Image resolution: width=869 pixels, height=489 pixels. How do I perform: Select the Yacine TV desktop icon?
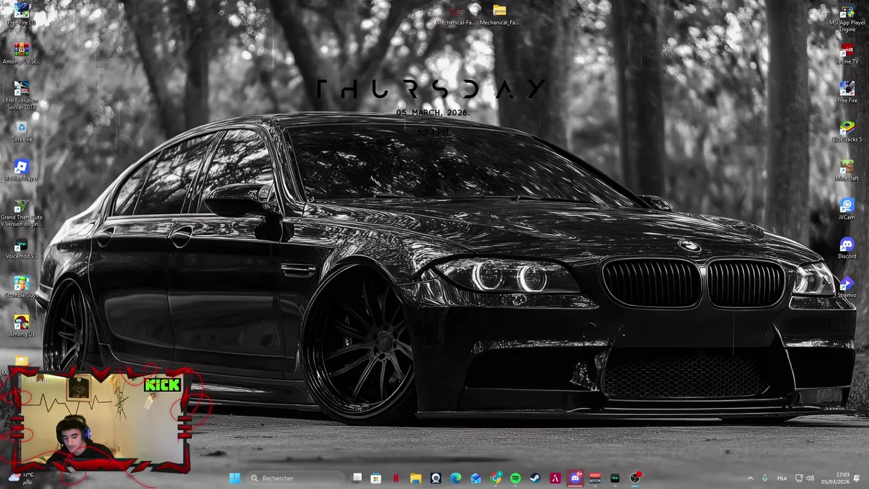point(847,53)
